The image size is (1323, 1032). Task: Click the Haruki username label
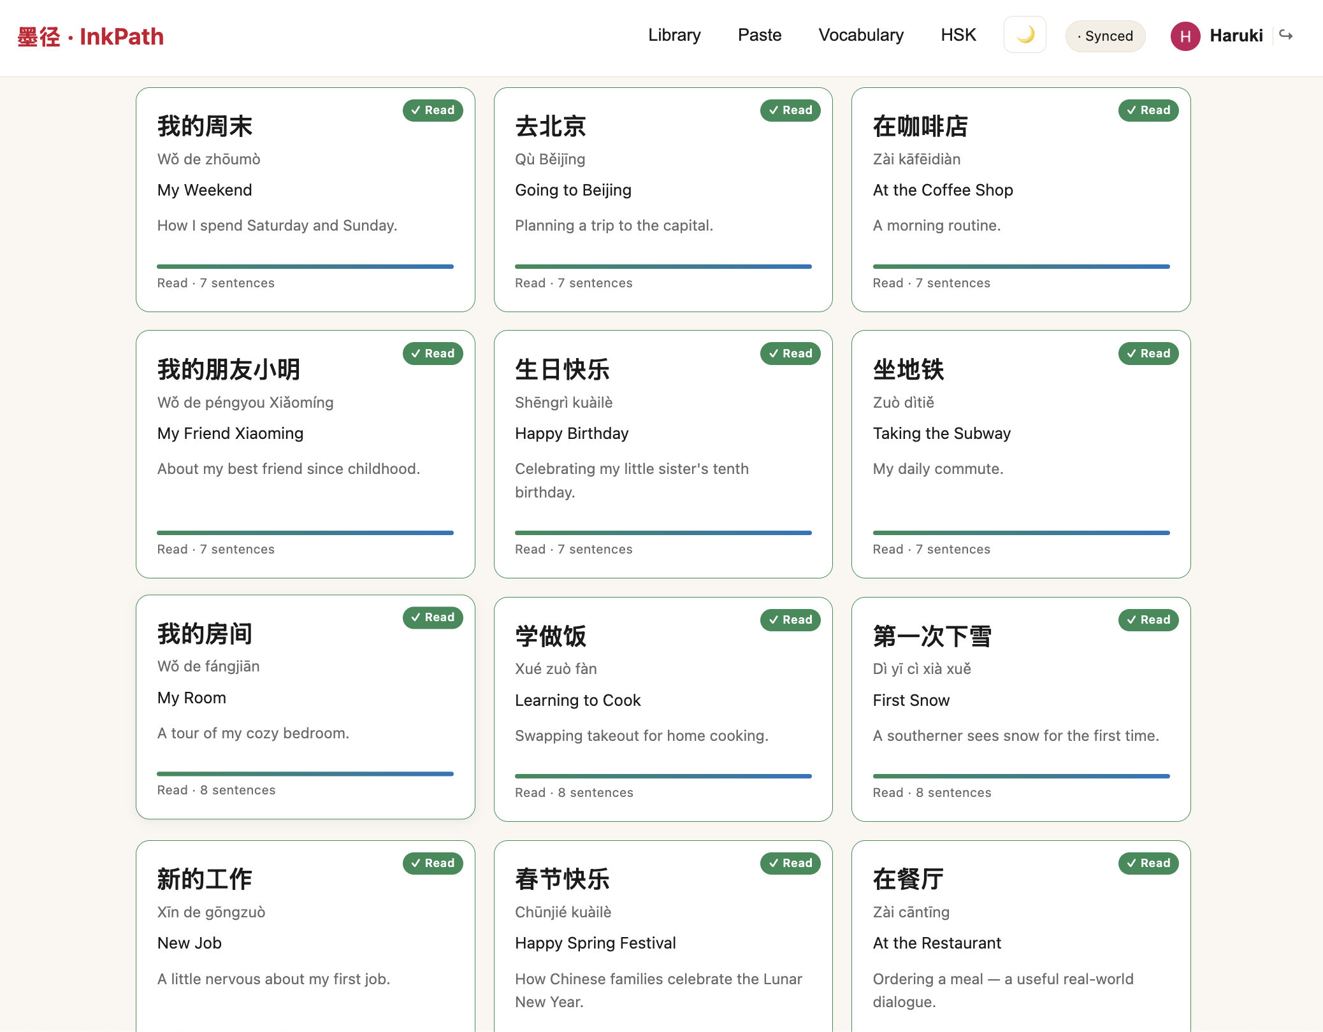(x=1236, y=36)
